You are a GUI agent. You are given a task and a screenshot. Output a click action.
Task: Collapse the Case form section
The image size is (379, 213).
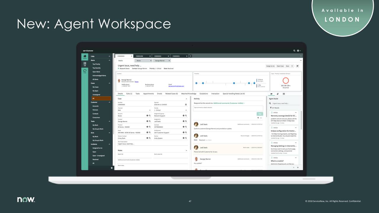pos(187,99)
